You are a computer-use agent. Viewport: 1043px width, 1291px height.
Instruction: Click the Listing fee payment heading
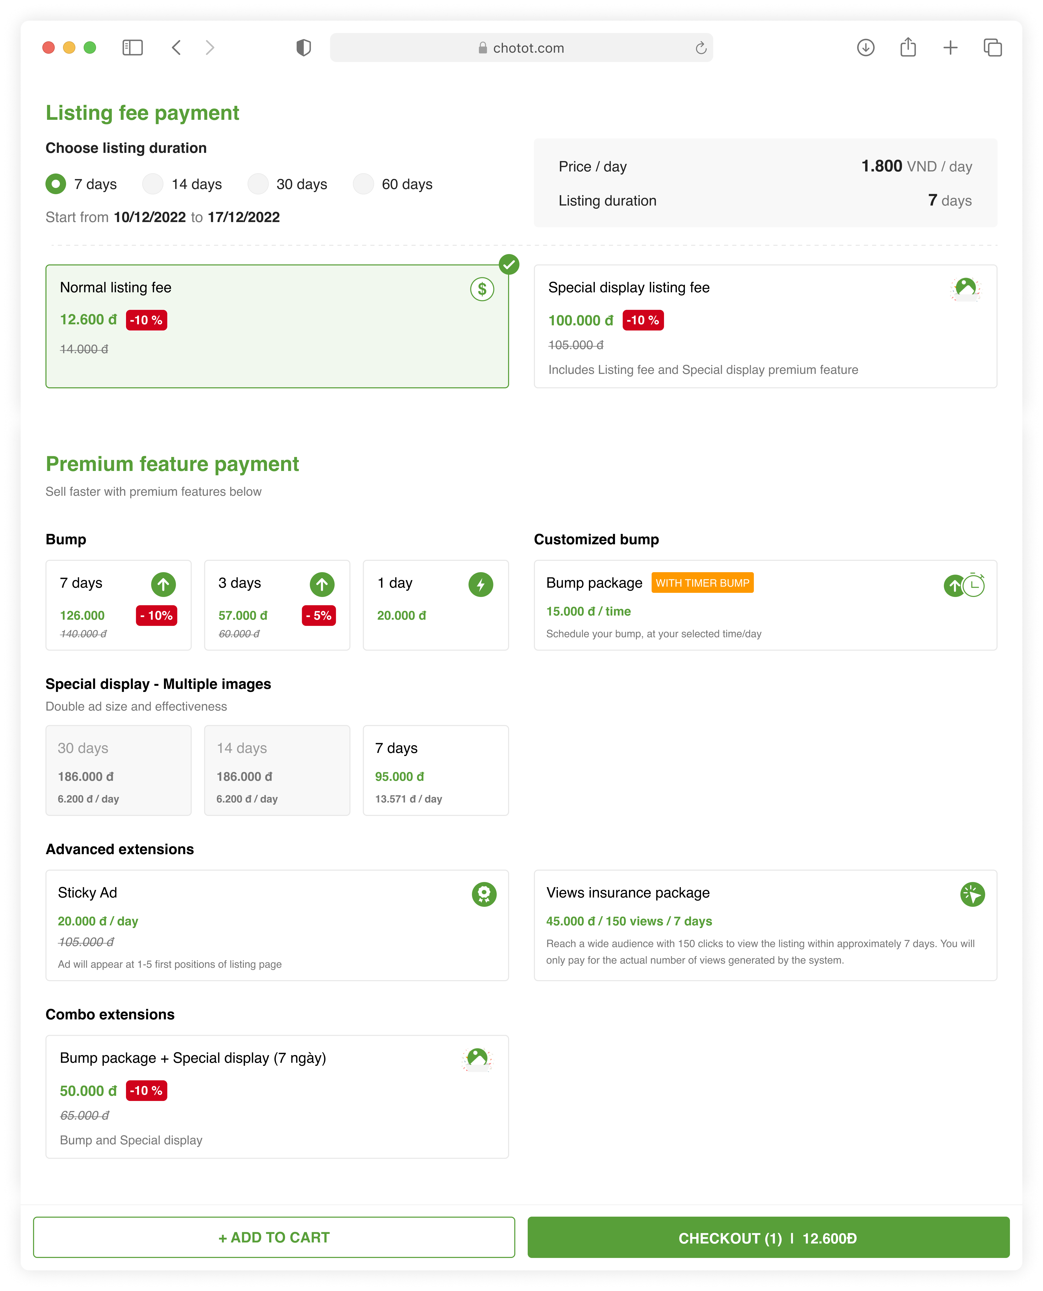pyautogui.click(x=143, y=113)
